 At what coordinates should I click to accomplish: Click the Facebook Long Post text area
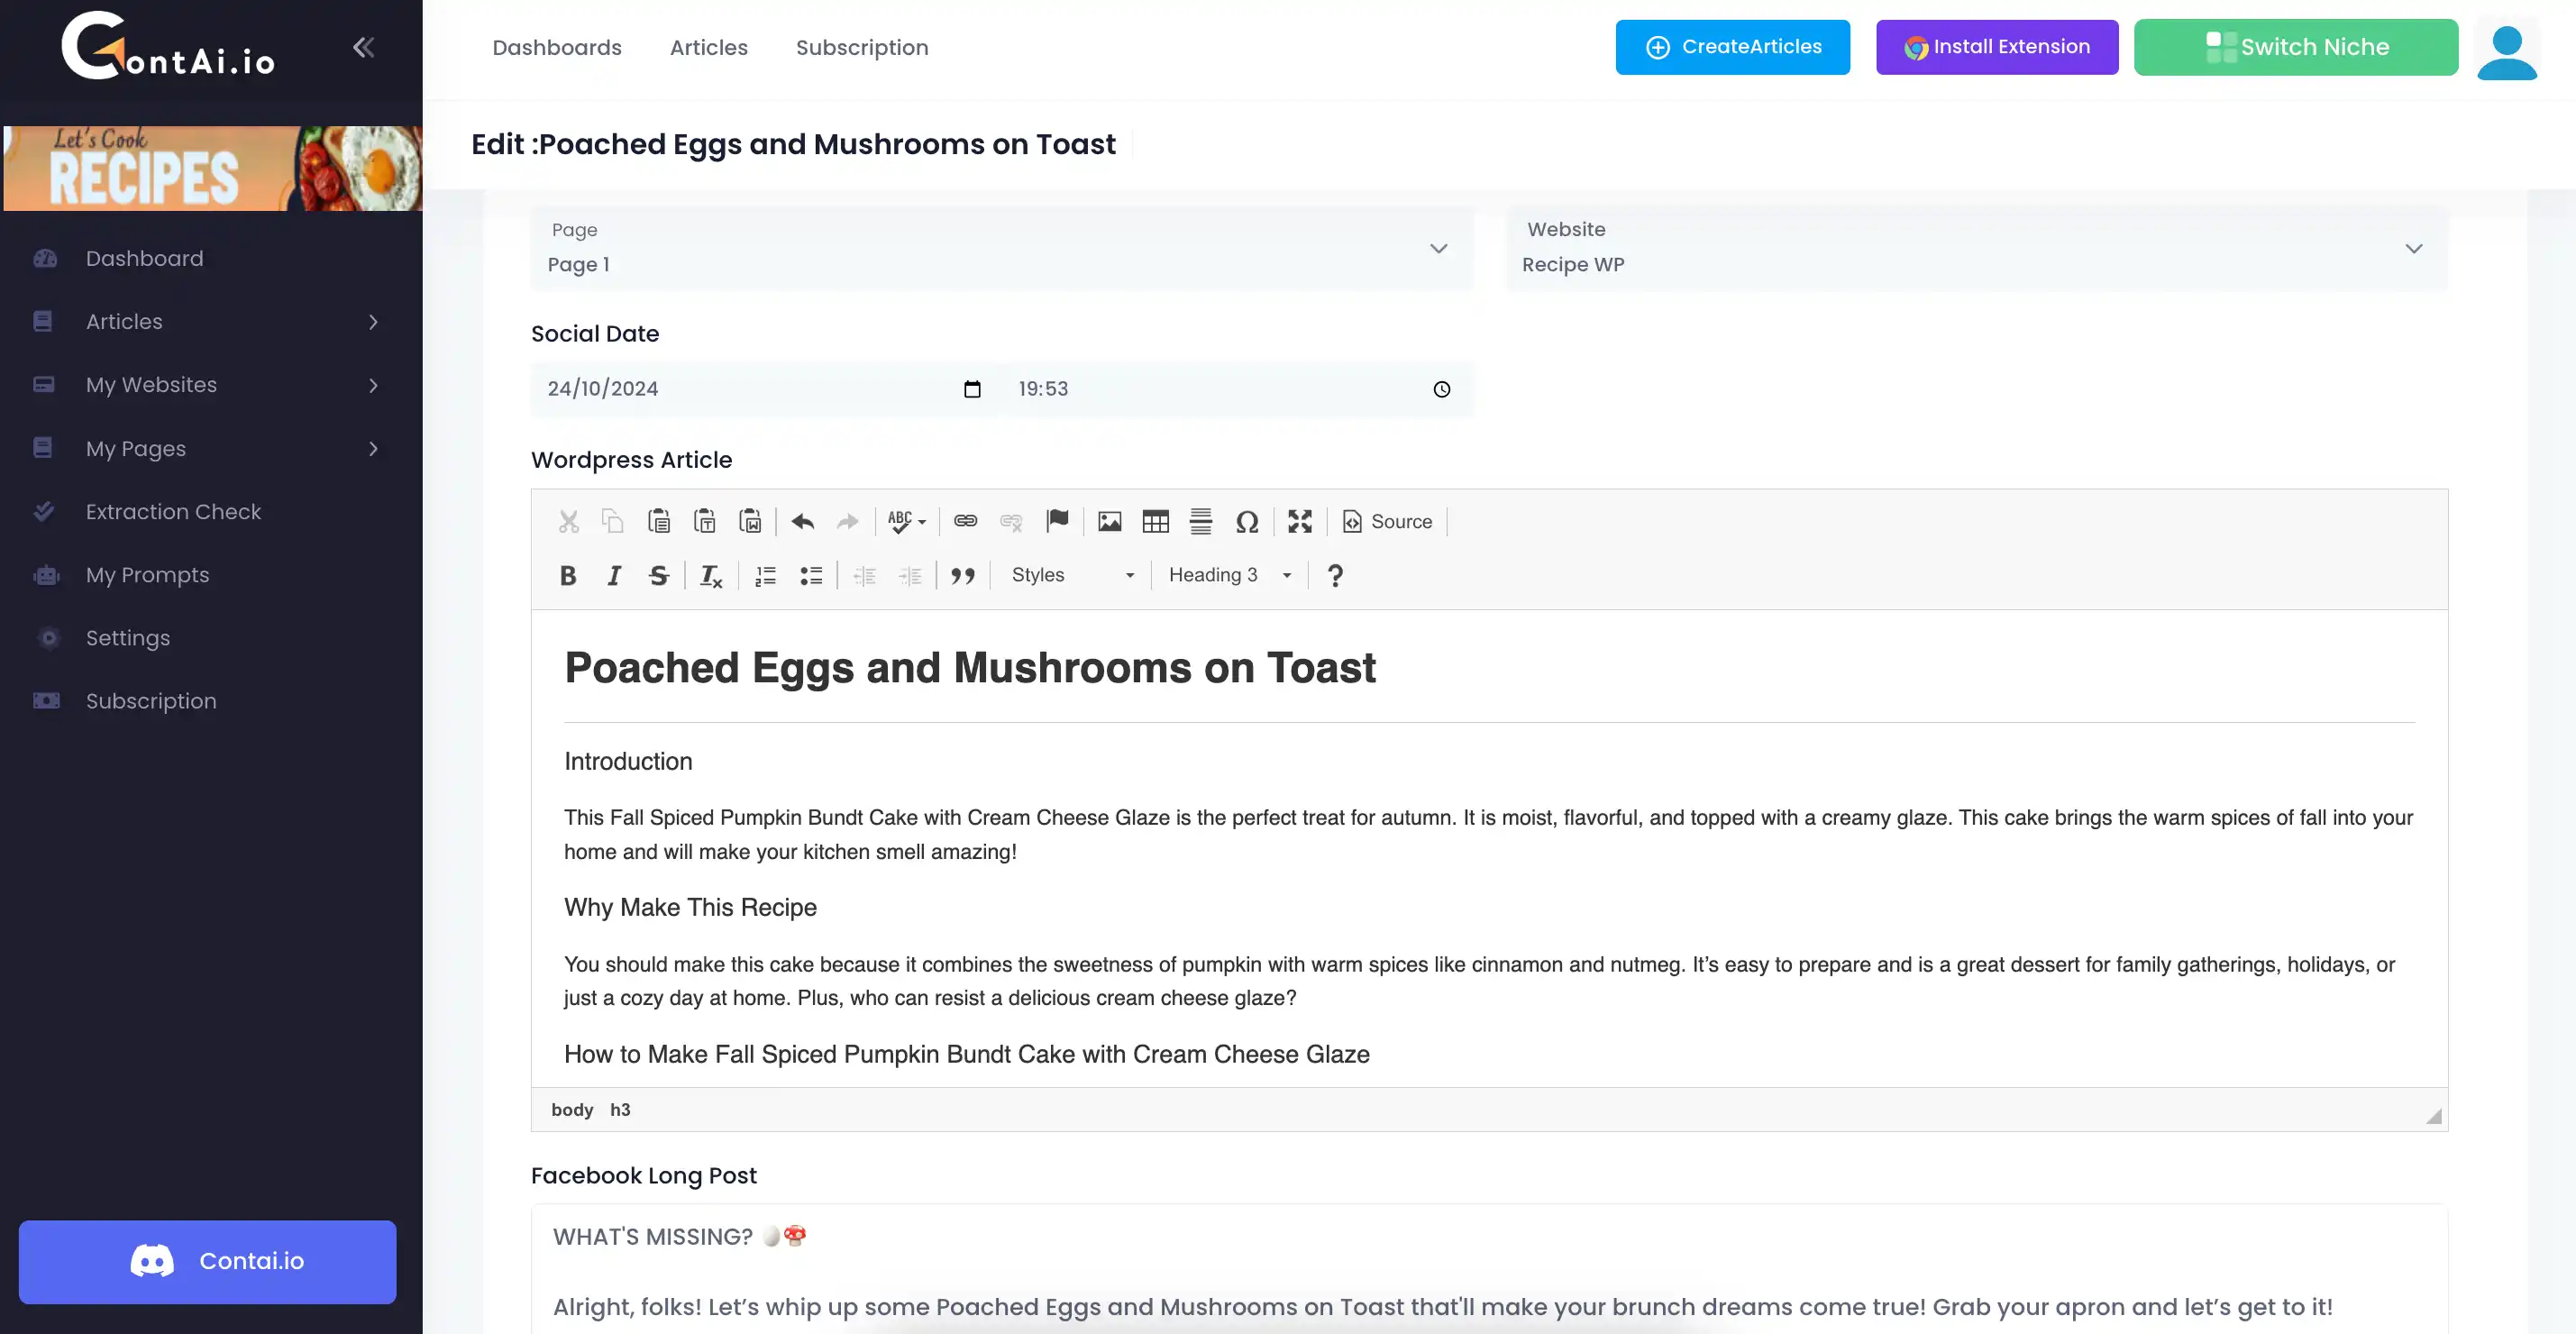click(x=1489, y=1269)
